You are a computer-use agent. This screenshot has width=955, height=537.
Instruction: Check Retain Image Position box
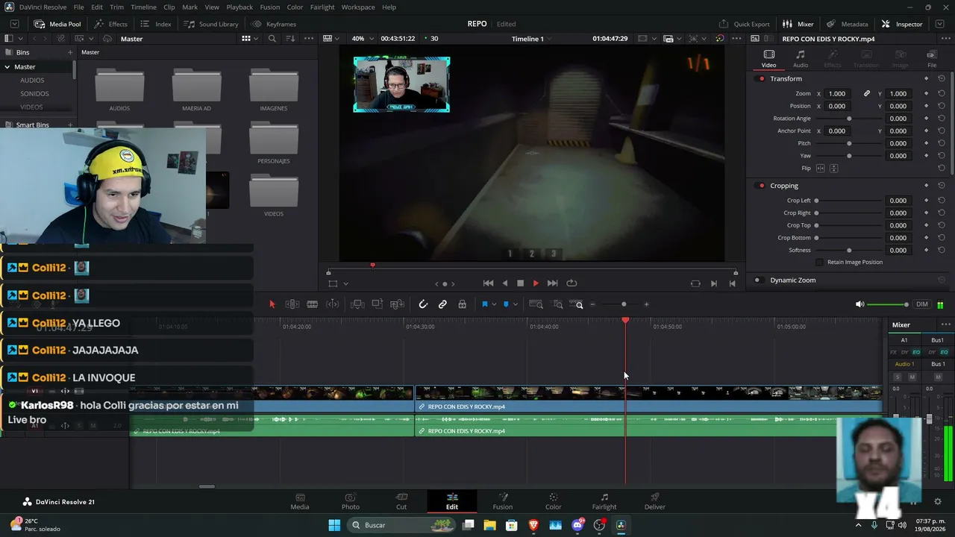point(820,263)
